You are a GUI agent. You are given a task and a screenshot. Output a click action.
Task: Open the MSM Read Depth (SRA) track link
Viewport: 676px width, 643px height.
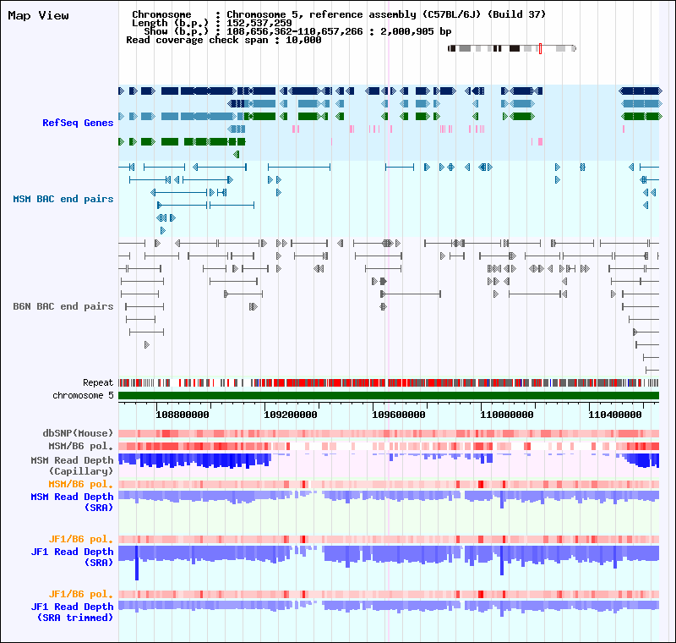pos(72,503)
